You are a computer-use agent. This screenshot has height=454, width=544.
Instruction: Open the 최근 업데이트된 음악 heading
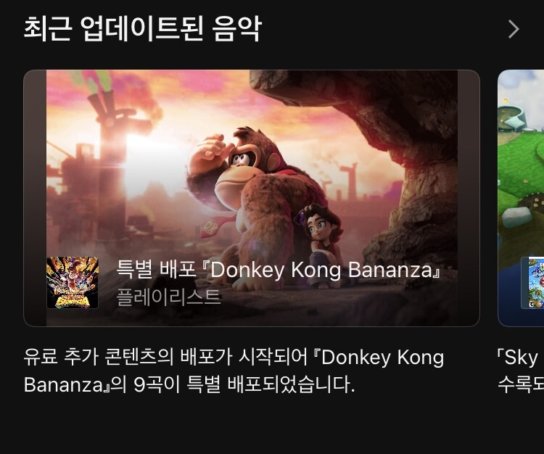142,29
